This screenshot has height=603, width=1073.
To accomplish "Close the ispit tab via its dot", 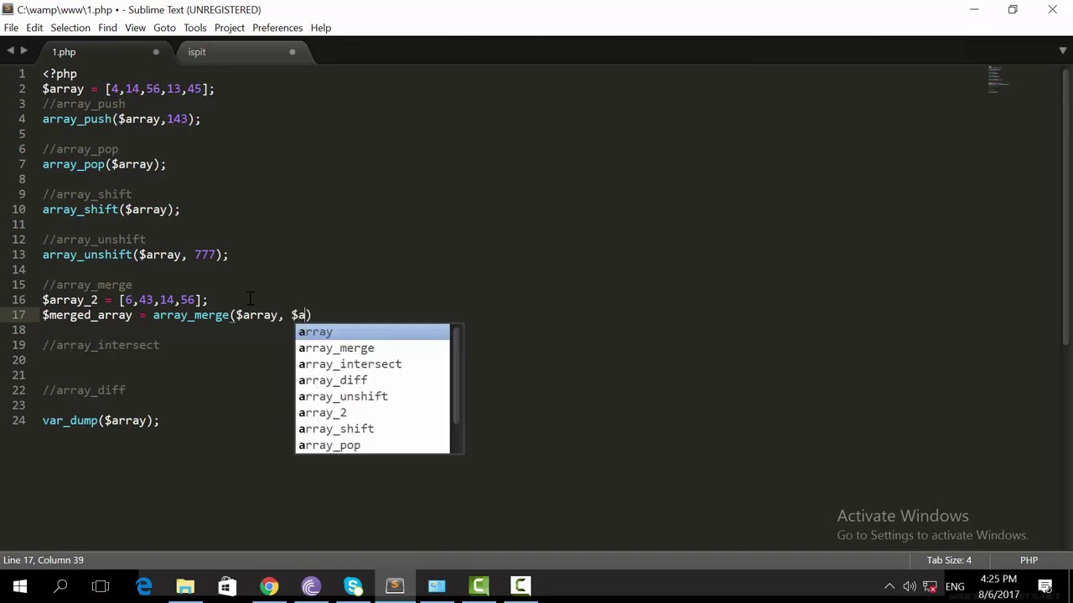I will point(292,52).
